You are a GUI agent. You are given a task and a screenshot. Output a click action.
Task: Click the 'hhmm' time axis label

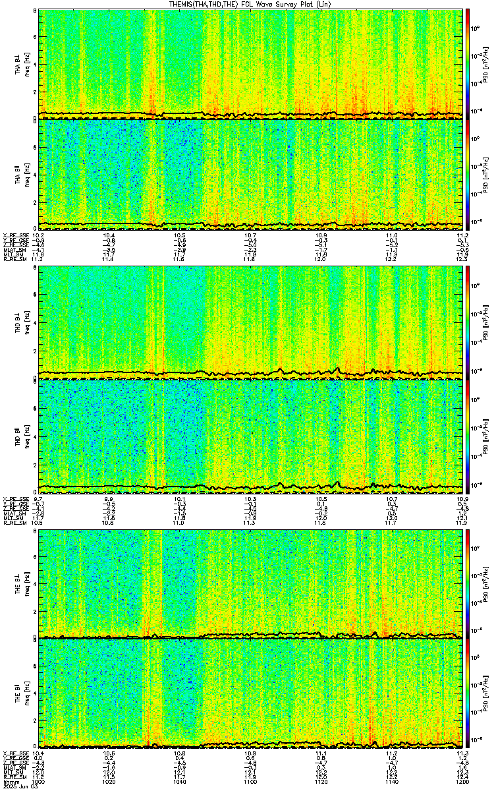click(10, 782)
